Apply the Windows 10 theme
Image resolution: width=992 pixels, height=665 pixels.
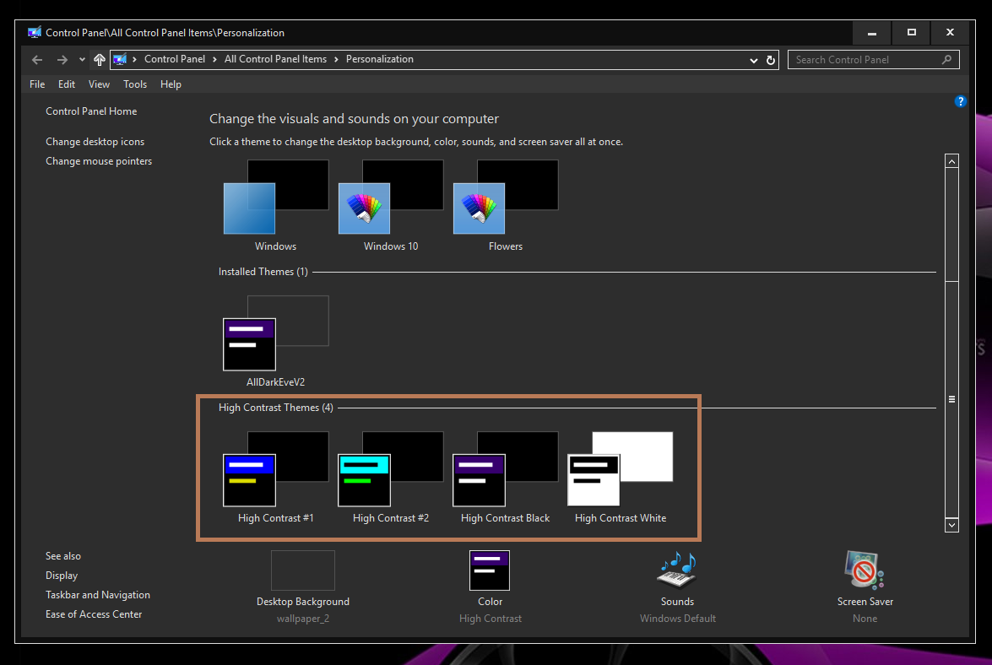(391, 197)
